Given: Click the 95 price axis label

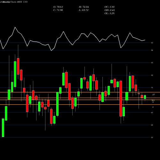Looking at the screenshot, I should tap(152, 43).
